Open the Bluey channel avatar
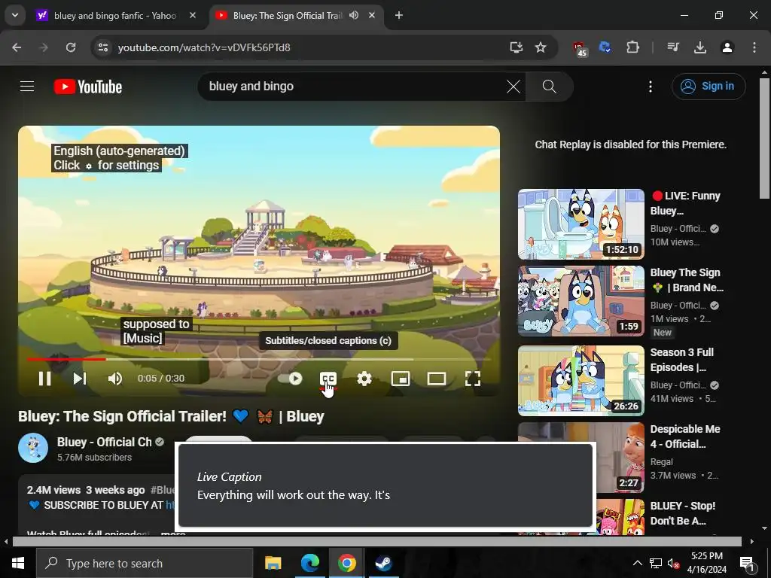771x578 pixels. point(33,448)
